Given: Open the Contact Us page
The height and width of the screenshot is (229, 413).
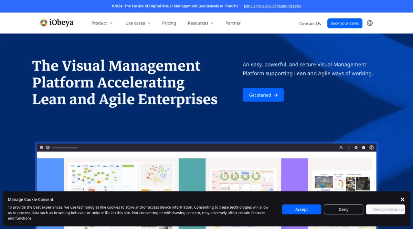Looking at the screenshot, I should coord(310,23).
